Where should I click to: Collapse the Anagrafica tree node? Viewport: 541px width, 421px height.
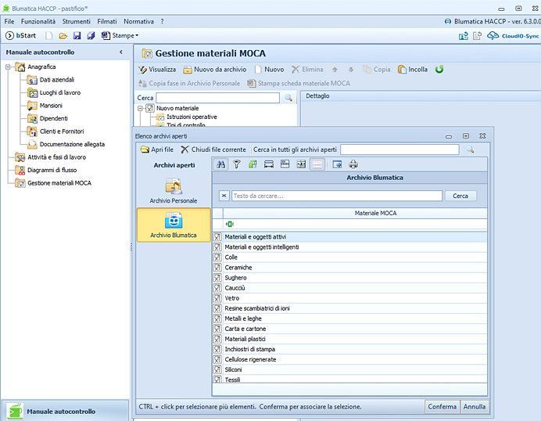[x=9, y=67]
